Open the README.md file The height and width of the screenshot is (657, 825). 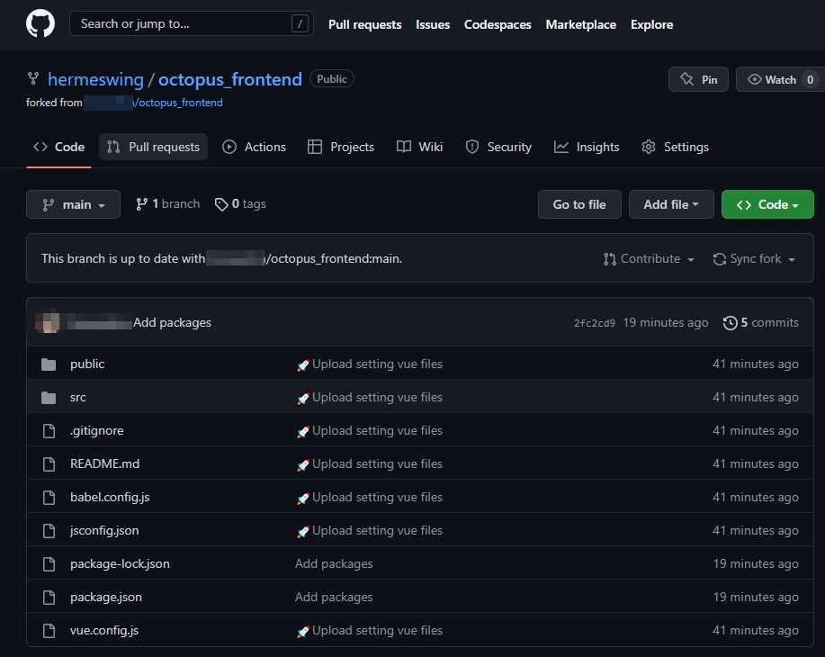pyautogui.click(x=104, y=463)
